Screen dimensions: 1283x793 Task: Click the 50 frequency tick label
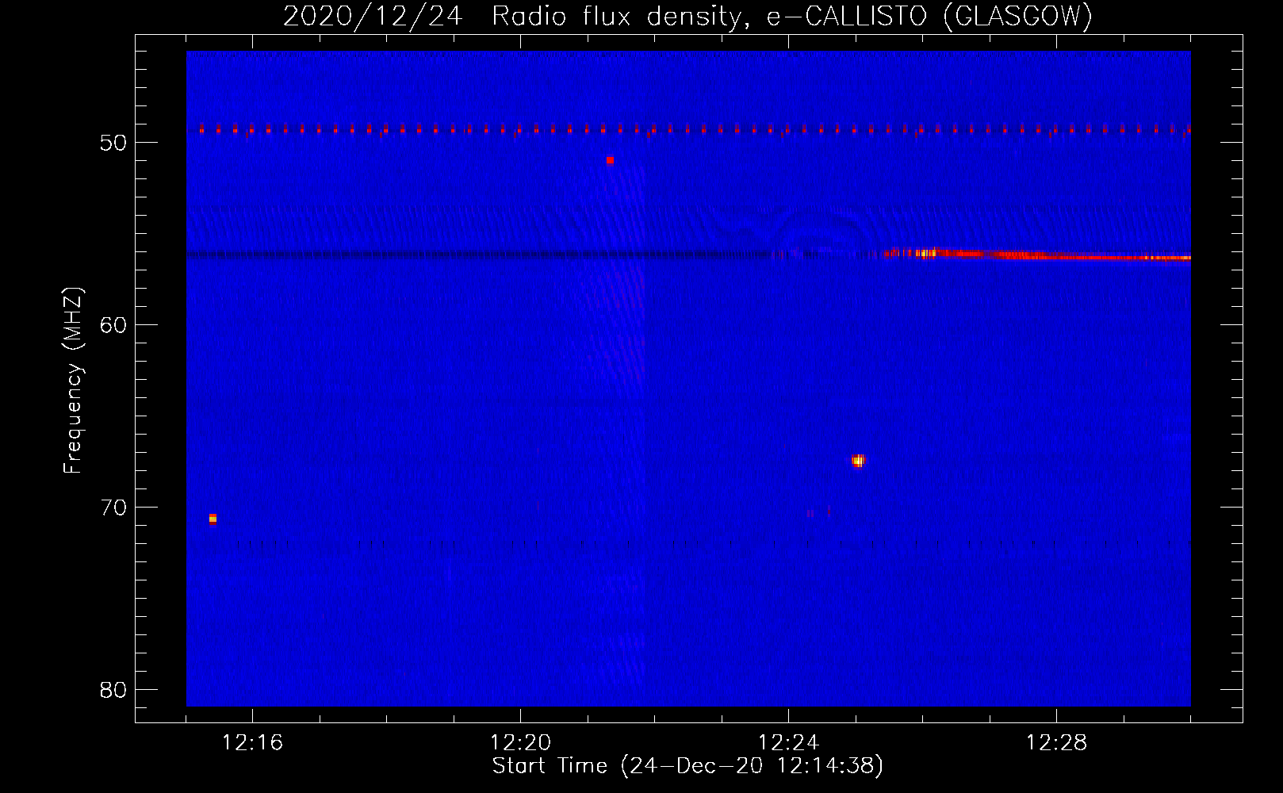tap(113, 143)
